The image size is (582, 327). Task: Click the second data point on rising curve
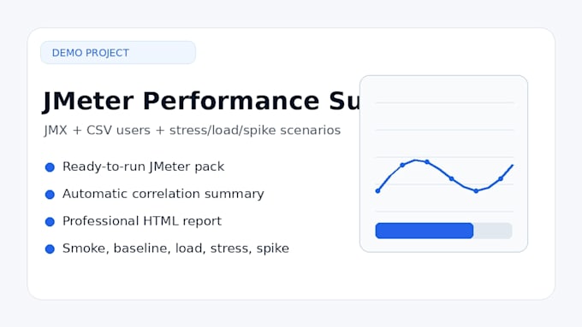pos(402,165)
